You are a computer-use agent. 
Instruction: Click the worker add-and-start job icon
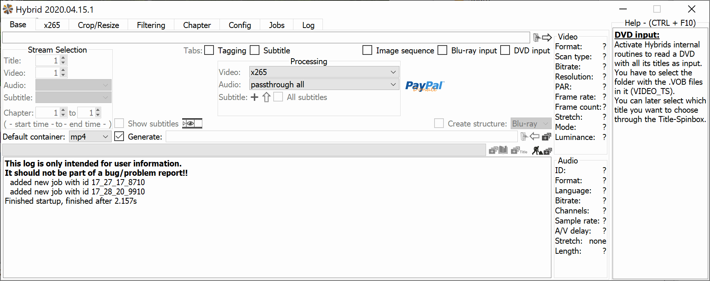pos(542,150)
